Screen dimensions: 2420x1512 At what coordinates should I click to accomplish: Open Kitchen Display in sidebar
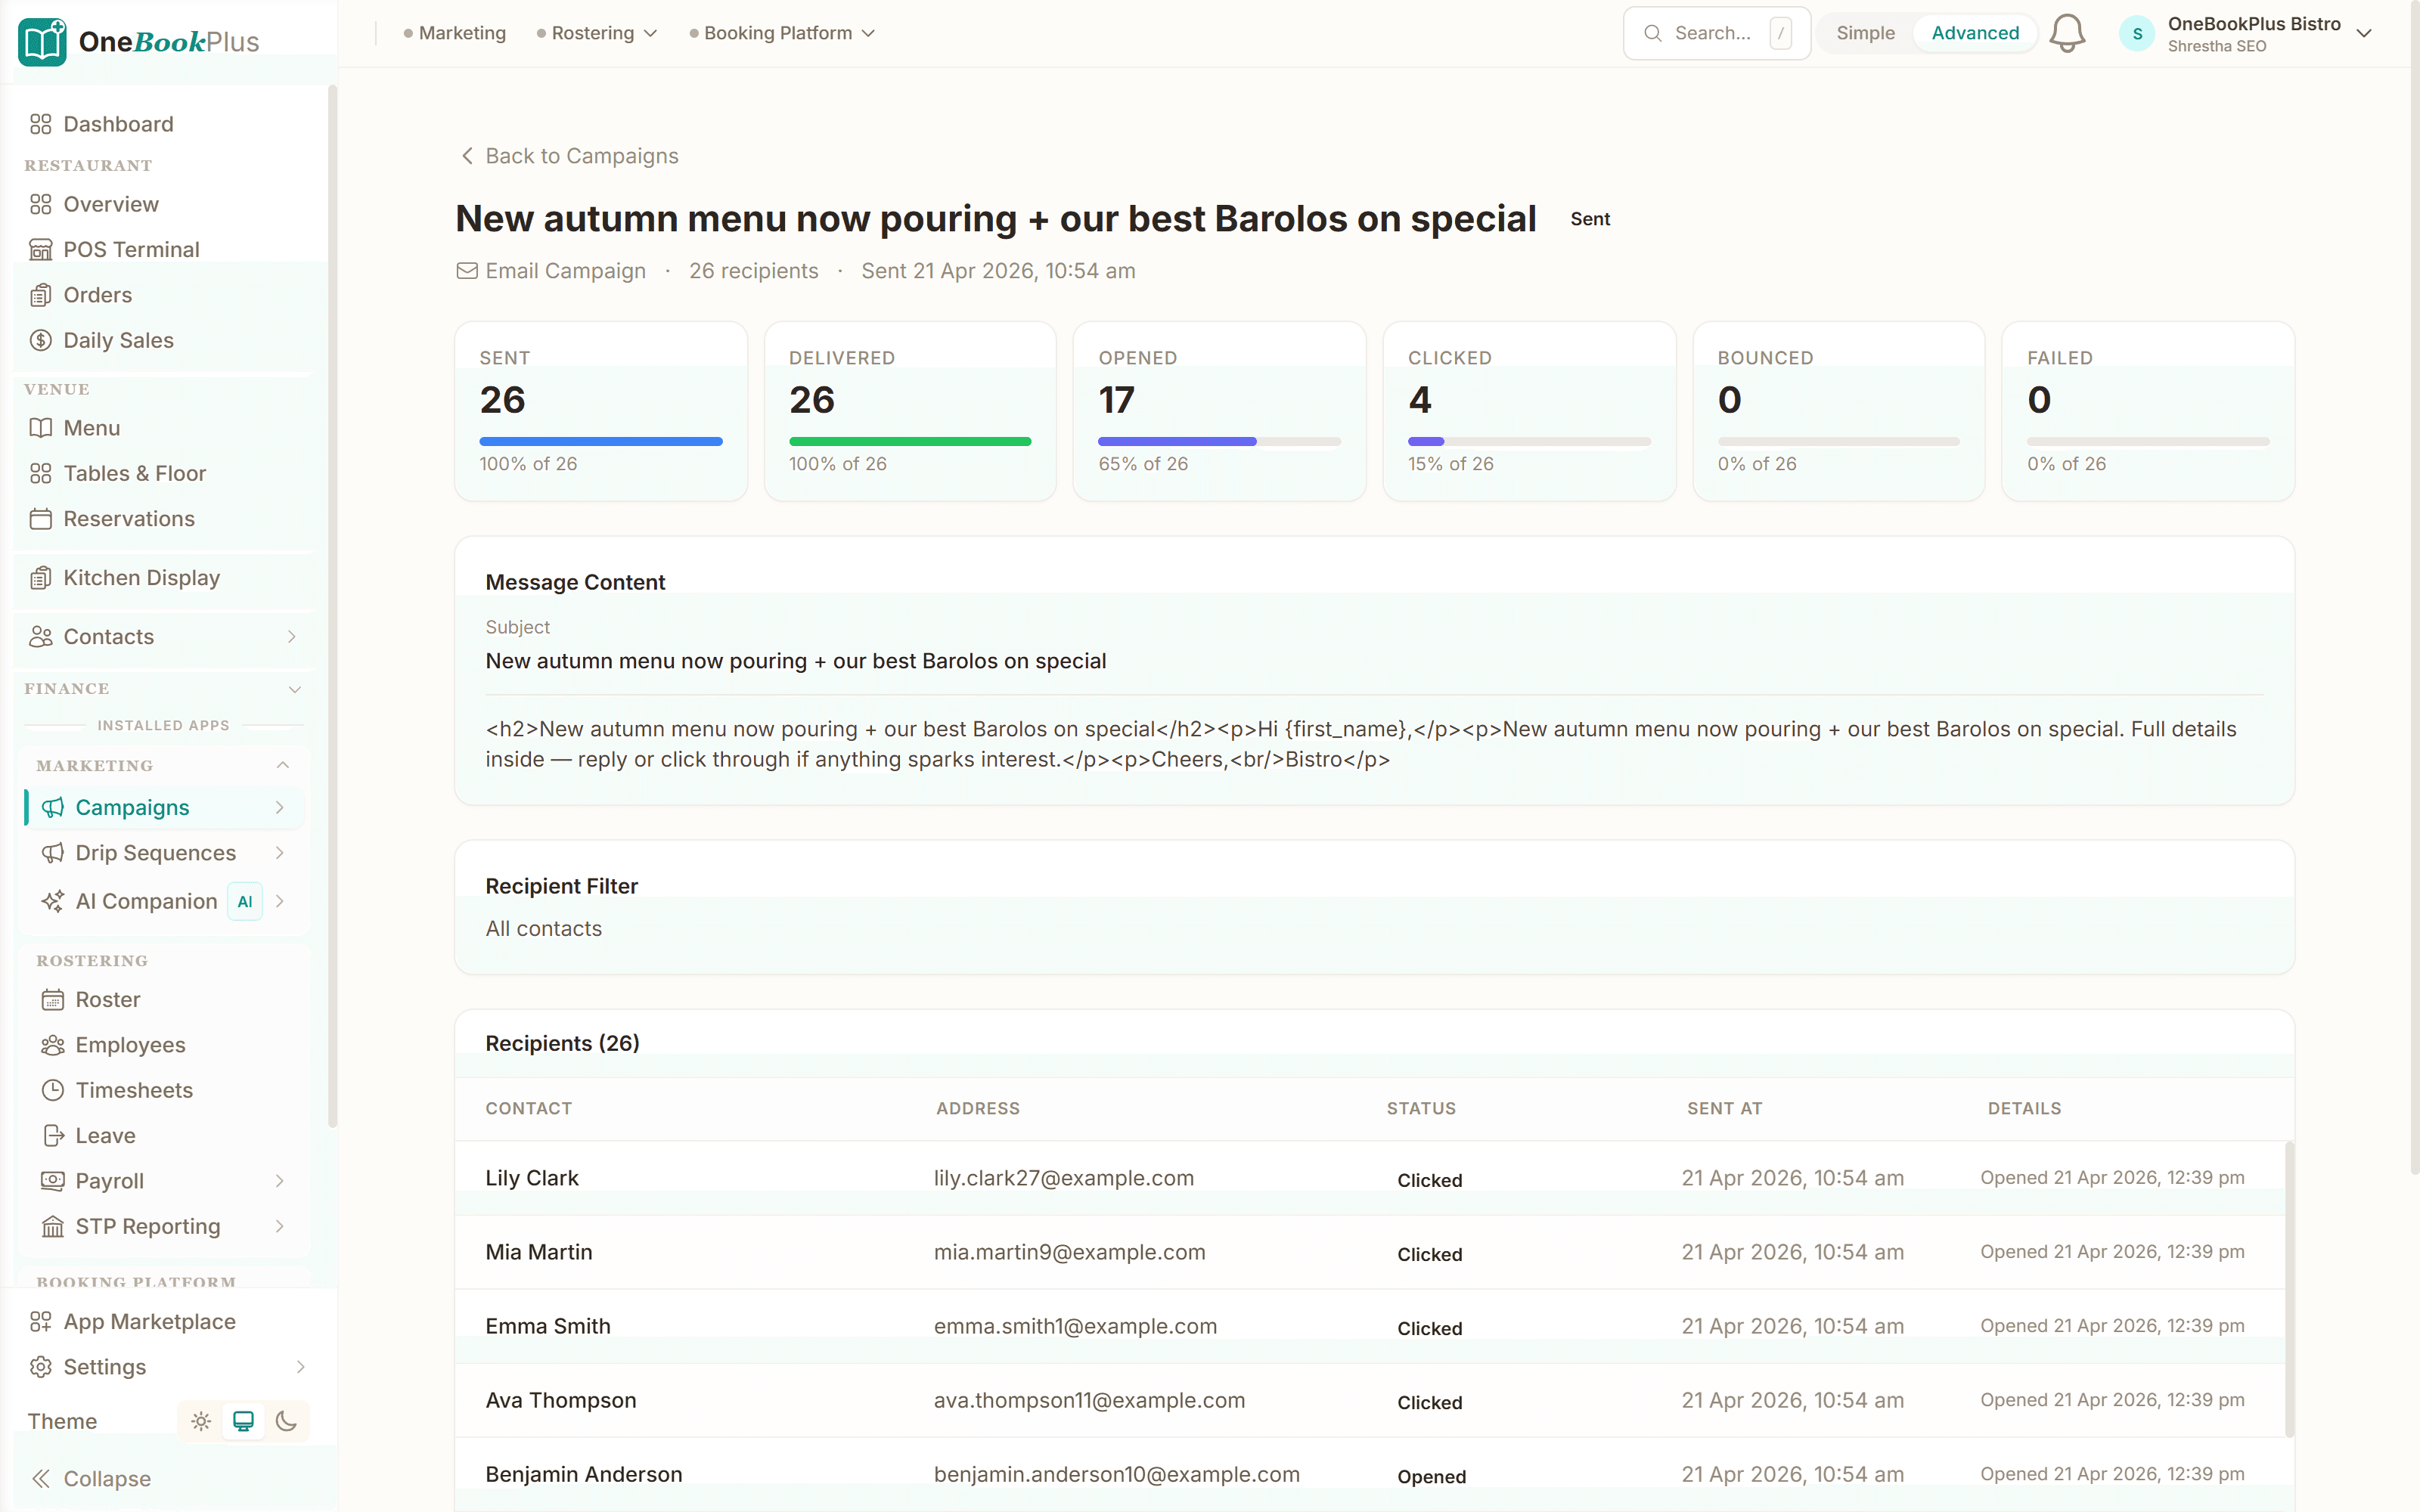[x=140, y=578]
